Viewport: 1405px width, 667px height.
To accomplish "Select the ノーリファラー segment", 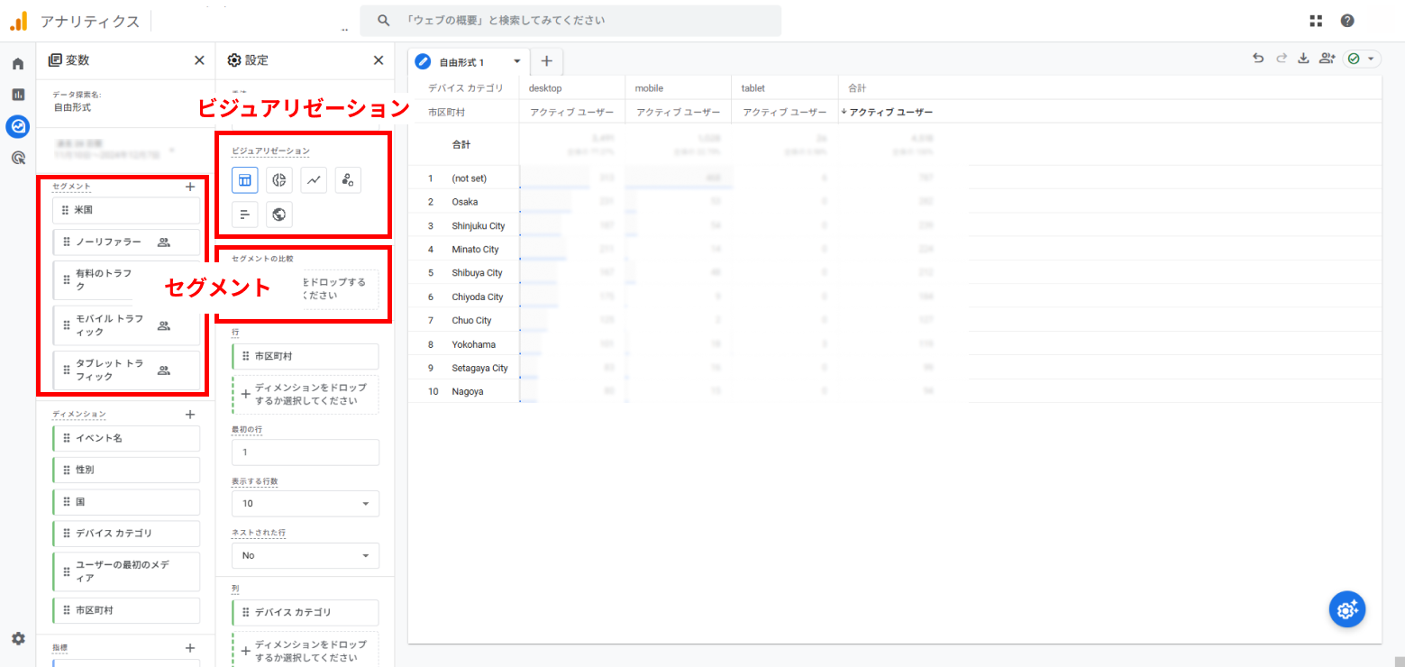I will (126, 242).
